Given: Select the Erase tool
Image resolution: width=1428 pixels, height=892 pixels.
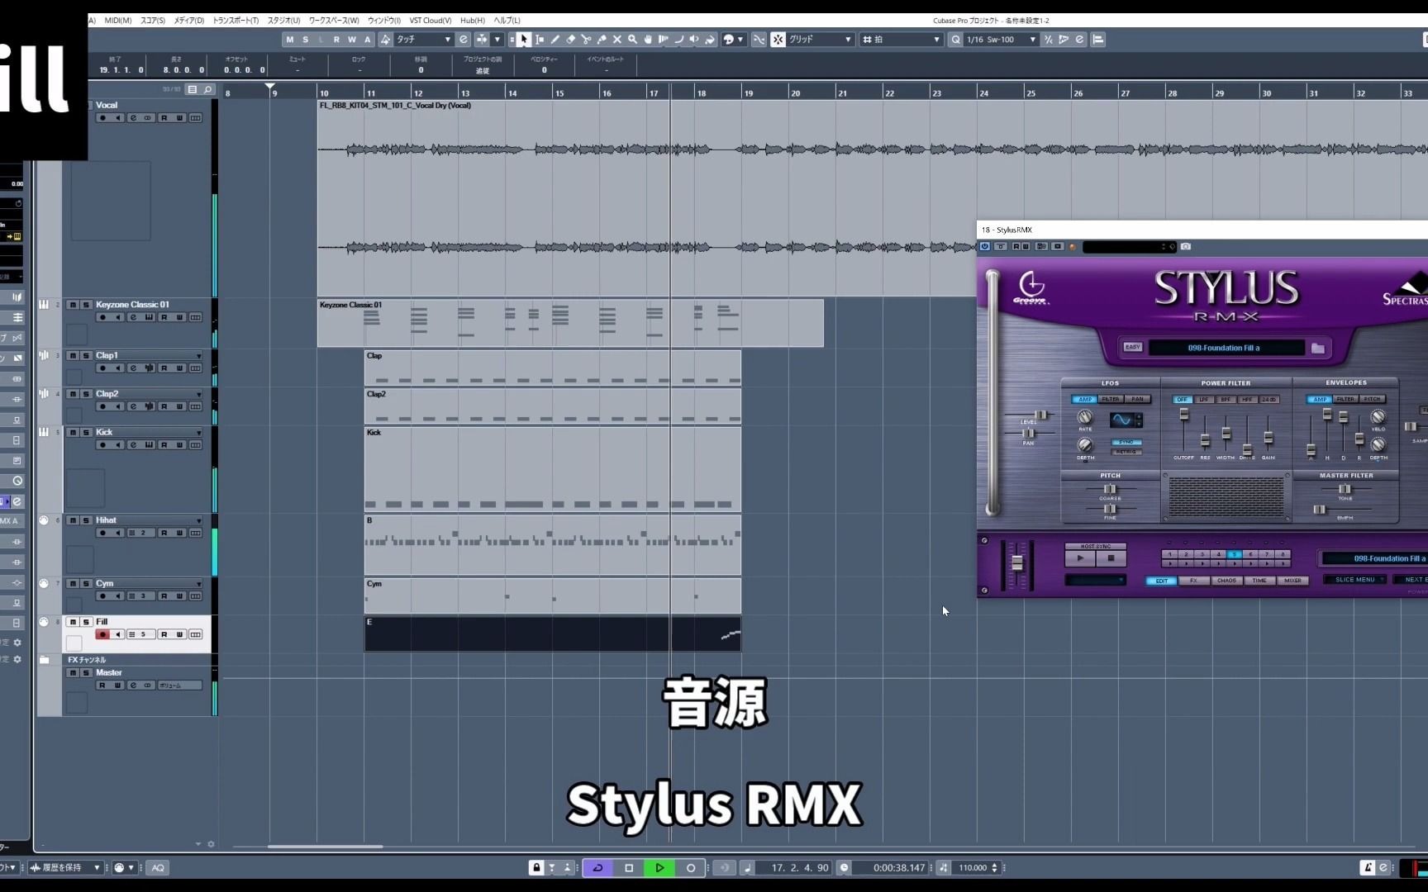Looking at the screenshot, I should click(x=570, y=39).
